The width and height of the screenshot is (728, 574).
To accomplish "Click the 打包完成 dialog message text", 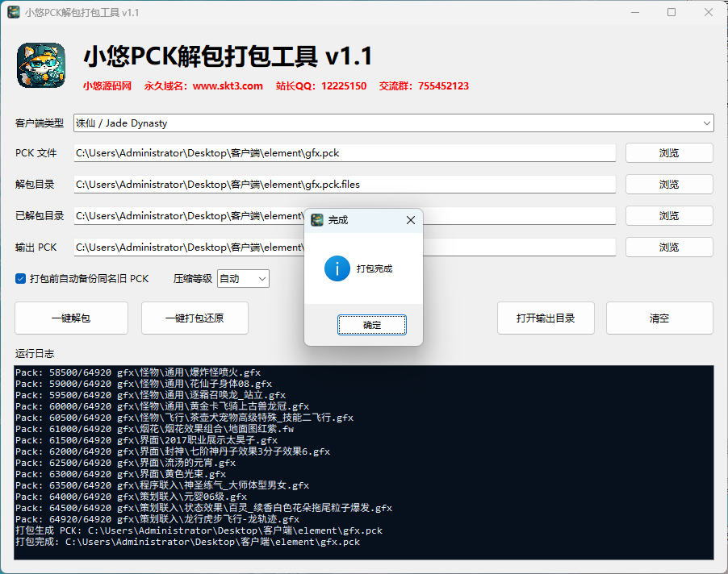I will pos(374,268).
